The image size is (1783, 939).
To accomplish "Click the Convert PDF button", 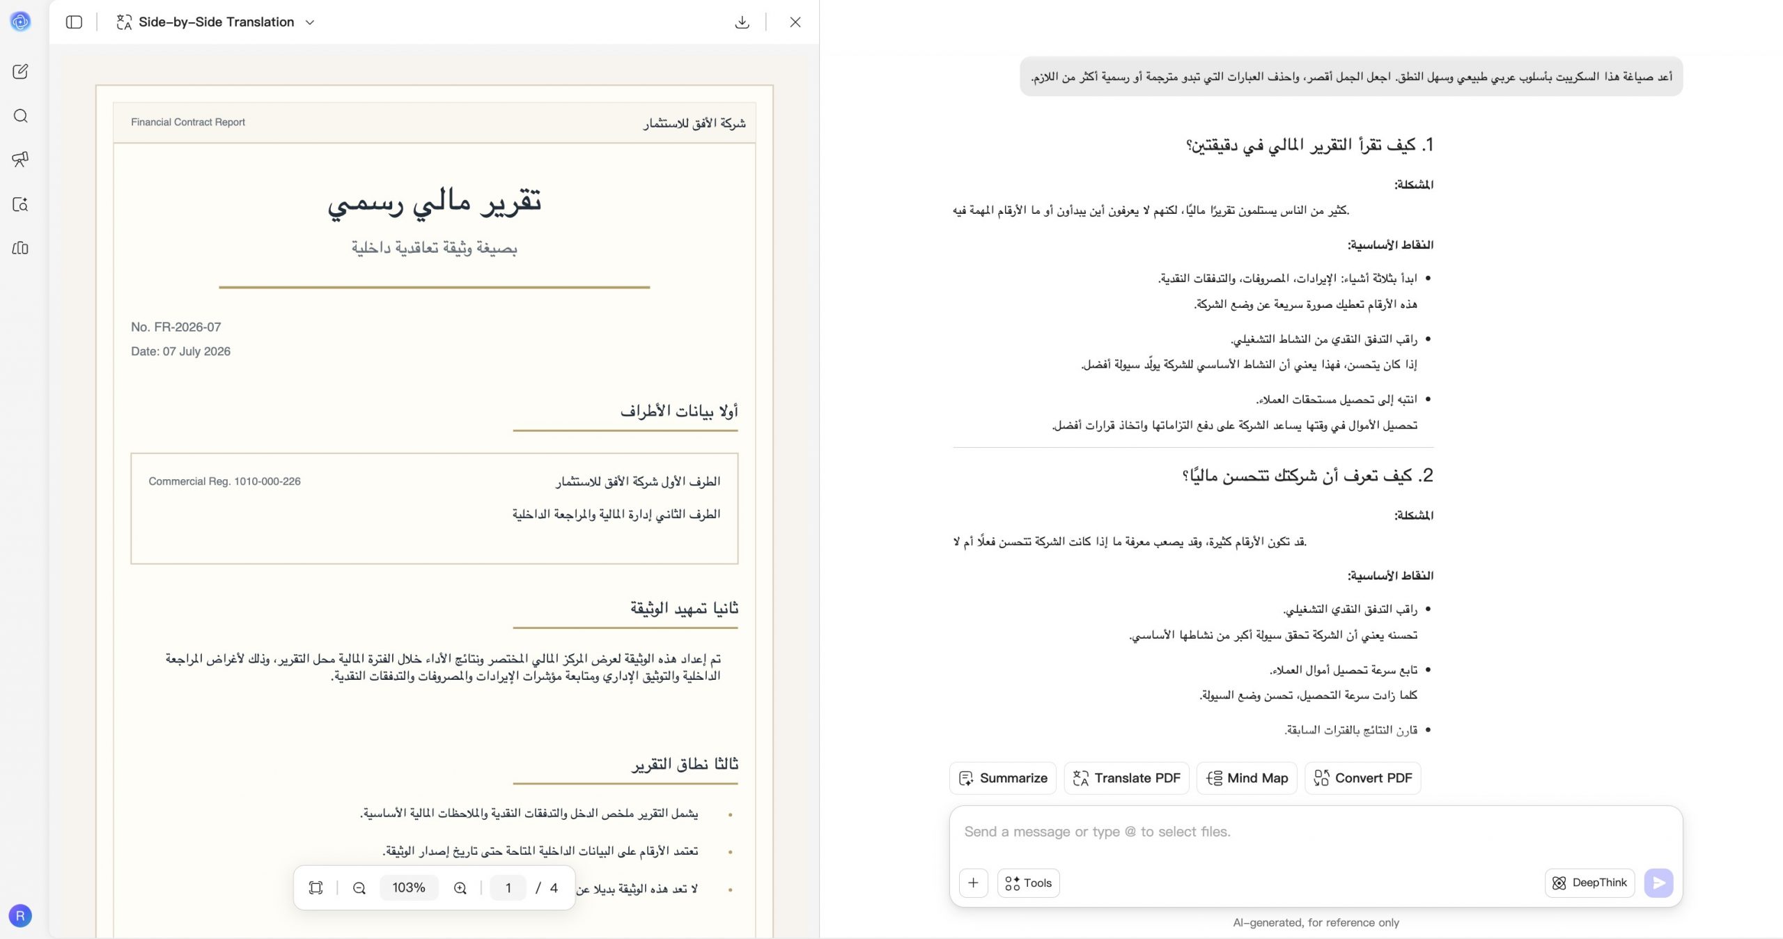I will (x=1362, y=778).
